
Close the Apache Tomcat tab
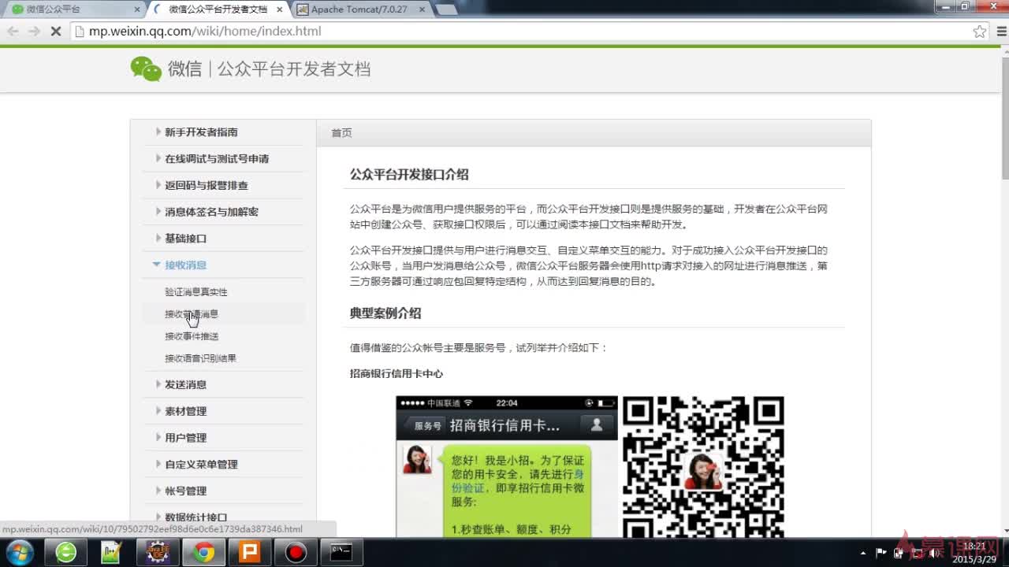422,9
